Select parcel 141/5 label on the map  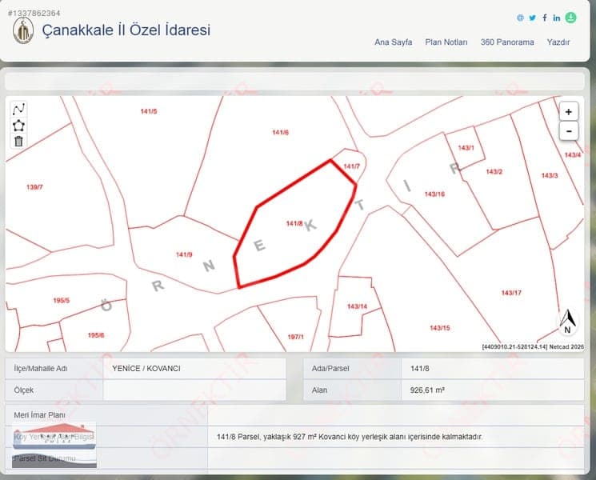coord(149,111)
